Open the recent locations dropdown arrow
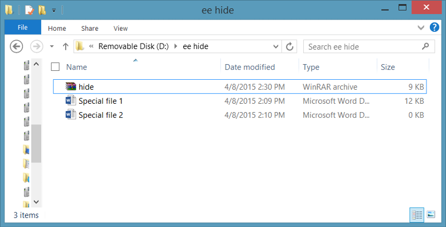The image size is (446, 227). click(52, 46)
